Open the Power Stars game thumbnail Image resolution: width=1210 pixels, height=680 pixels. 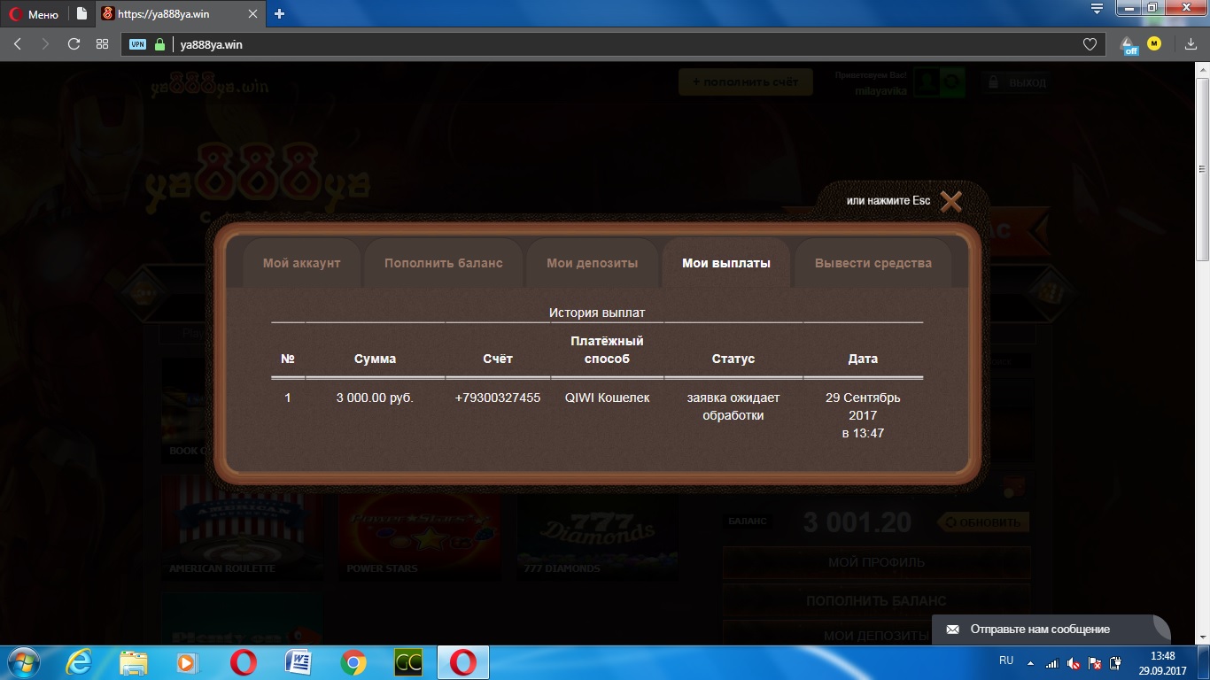pyautogui.click(x=419, y=529)
